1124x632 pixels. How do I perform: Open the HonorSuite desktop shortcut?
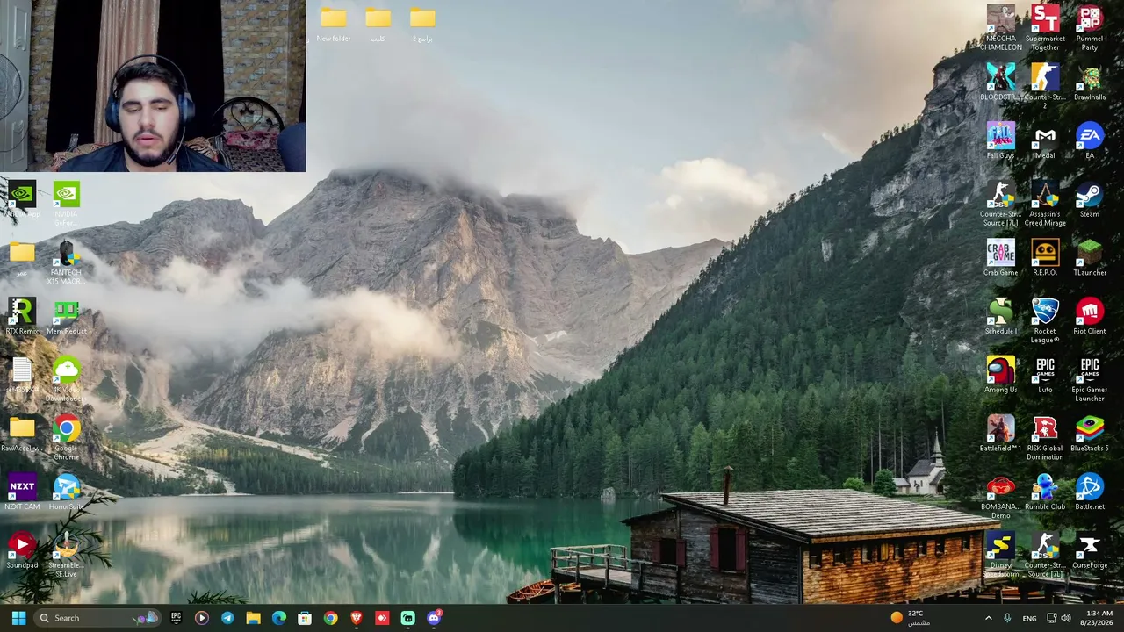pyautogui.click(x=66, y=493)
